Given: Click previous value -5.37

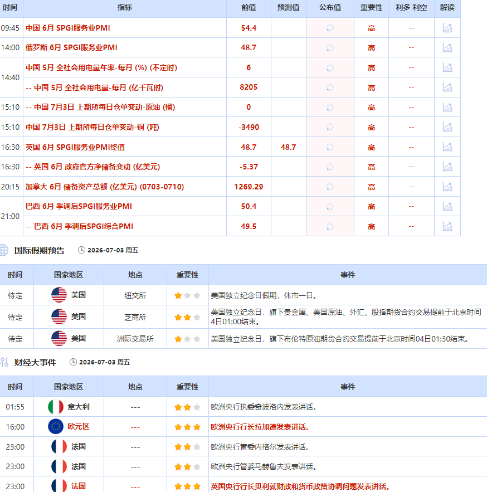Looking at the screenshot, I should pyautogui.click(x=249, y=167).
